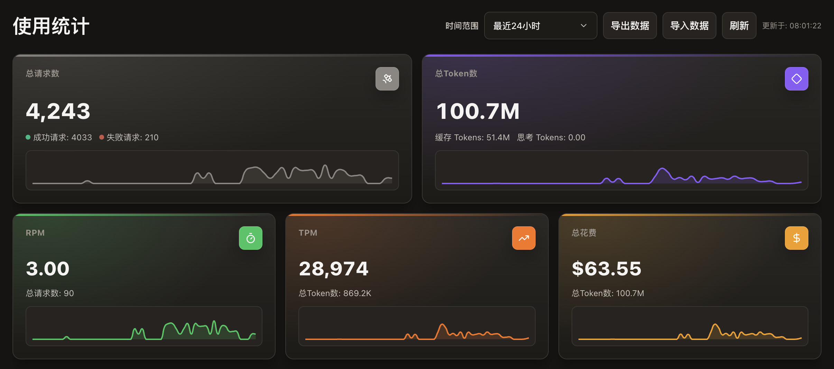Click the satellite icon on total requests card

coord(387,79)
